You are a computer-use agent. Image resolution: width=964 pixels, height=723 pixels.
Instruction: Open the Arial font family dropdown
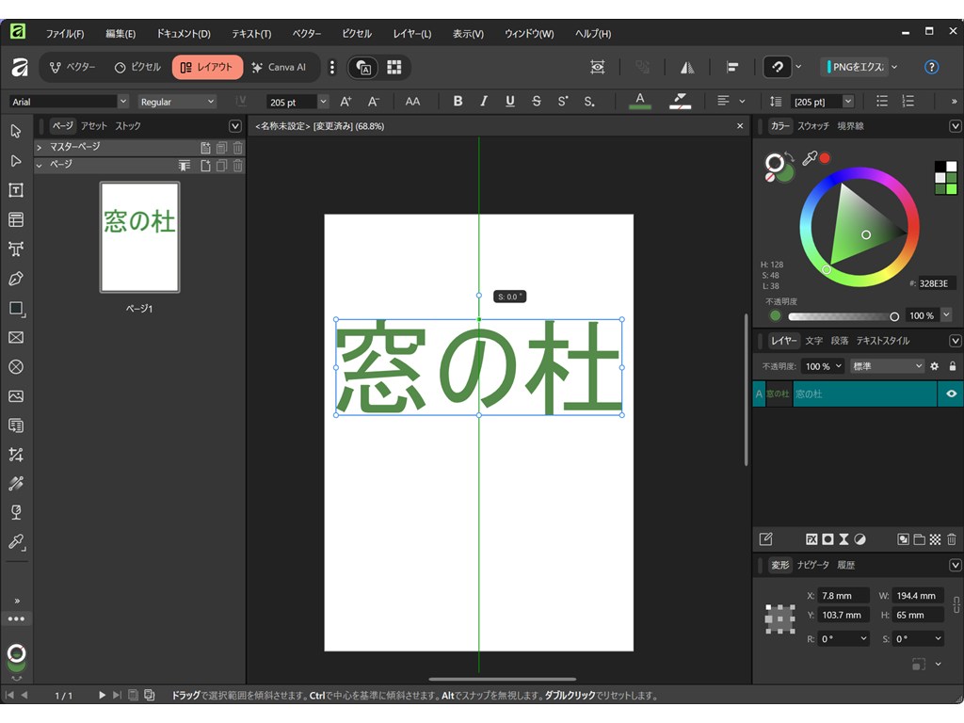[x=123, y=102]
